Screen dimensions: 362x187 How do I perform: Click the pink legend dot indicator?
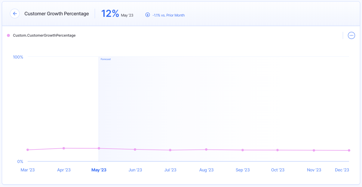coord(8,35)
